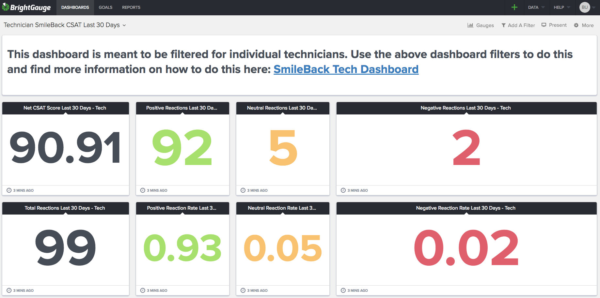Expand the user account dropdown arrow
The image size is (600, 298).
pyautogui.click(x=594, y=7)
